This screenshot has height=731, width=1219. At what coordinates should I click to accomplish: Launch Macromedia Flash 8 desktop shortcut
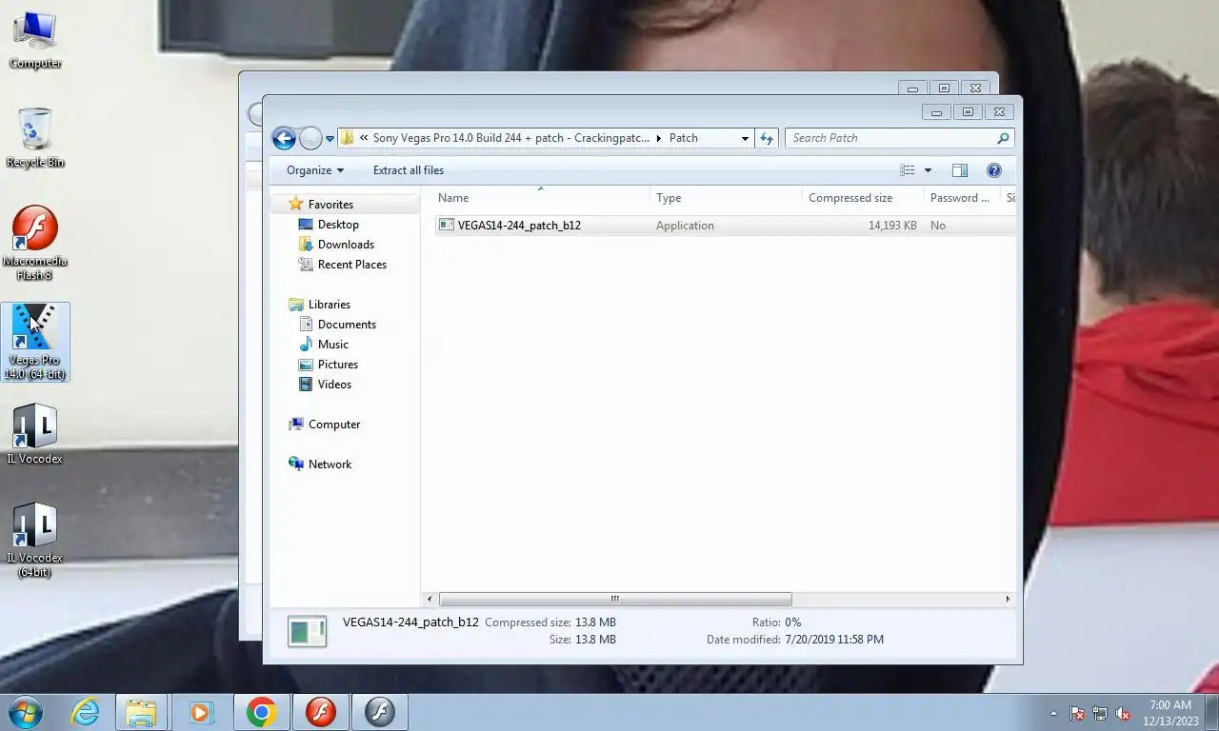pos(35,243)
